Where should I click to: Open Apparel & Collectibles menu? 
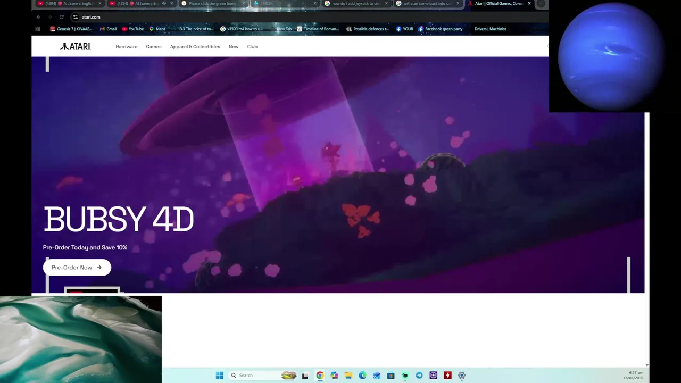[x=195, y=47]
